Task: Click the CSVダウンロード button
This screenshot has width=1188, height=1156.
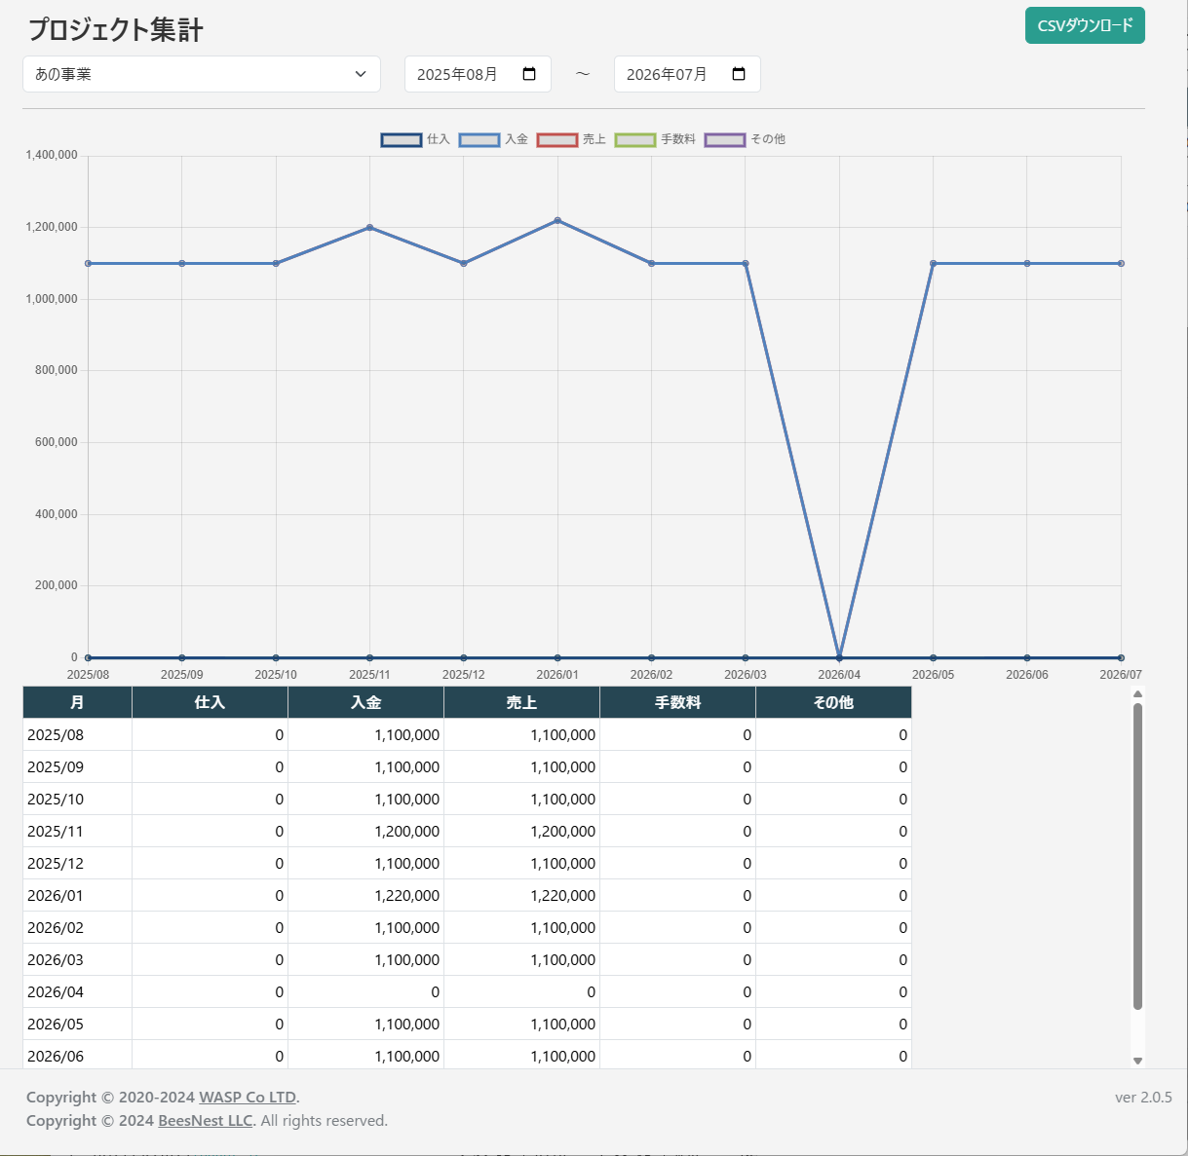Action: [1084, 26]
